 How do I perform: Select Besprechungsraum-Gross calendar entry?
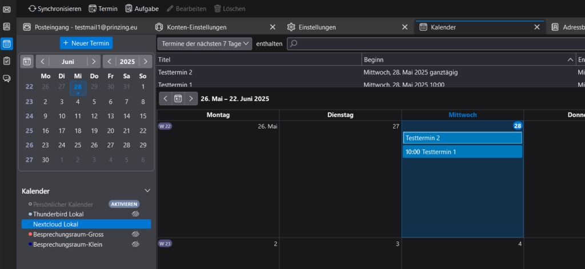click(x=69, y=234)
